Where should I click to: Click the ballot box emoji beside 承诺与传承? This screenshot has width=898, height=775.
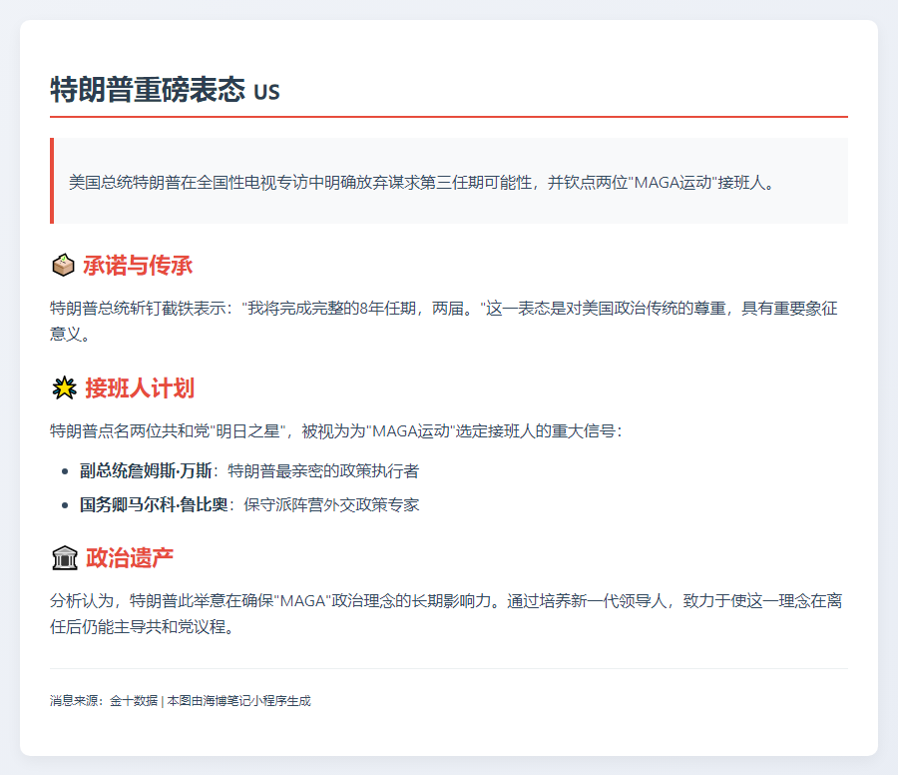63,266
